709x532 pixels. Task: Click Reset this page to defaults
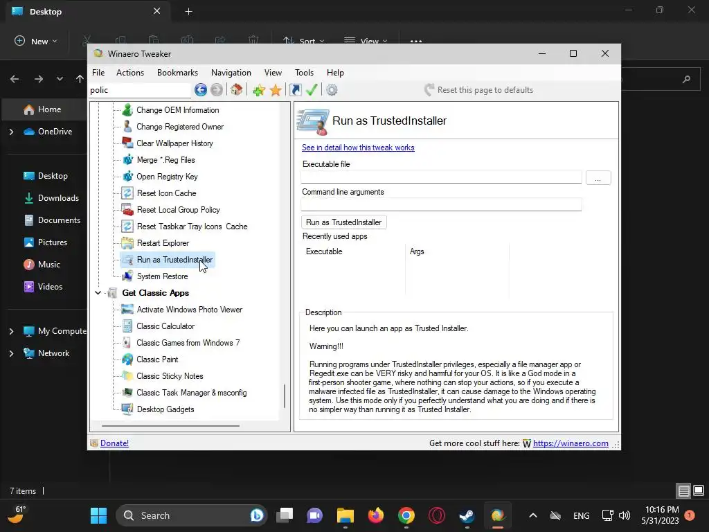click(479, 90)
